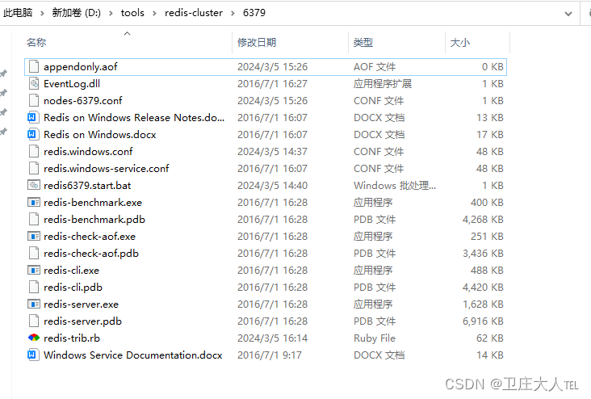Viewport: 591px width, 399px height.
Task: Click the 应用程序扩展 type of EventLog.dll
Action: [383, 84]
